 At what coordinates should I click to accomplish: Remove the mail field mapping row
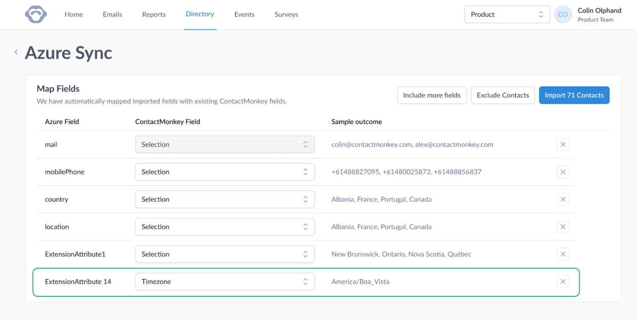coord(563,145)
